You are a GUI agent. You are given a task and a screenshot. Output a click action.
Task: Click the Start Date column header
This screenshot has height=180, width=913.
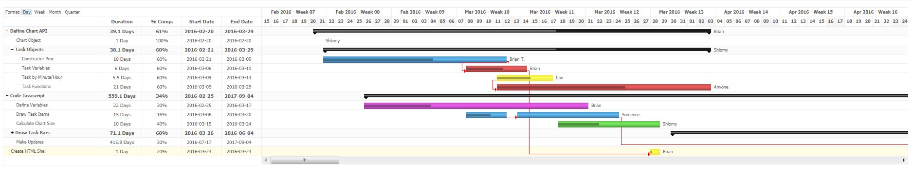(x=201, y=21)
